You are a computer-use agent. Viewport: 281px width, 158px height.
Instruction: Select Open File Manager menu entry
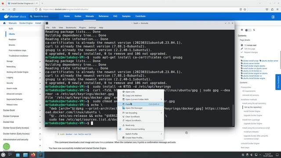pos(140,108)
